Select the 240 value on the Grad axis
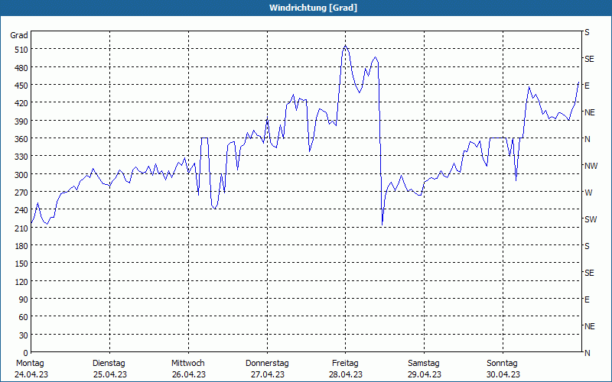Viewport: 612px width, 382px height. 22,210
